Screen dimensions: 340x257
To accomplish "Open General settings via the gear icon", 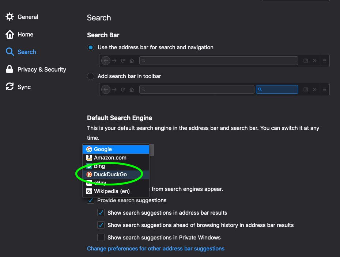I will (x=9, y=16).
